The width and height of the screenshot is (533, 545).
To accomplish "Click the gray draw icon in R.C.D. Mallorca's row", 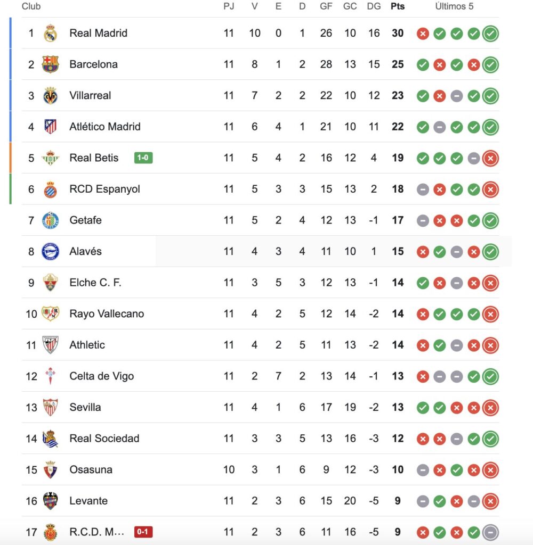I will pos(490,532).
